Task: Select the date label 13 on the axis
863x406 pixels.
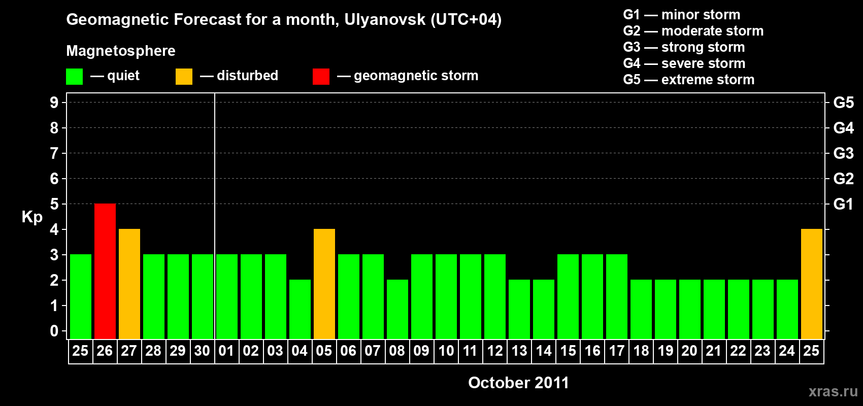Action: [x=519, y=351]
